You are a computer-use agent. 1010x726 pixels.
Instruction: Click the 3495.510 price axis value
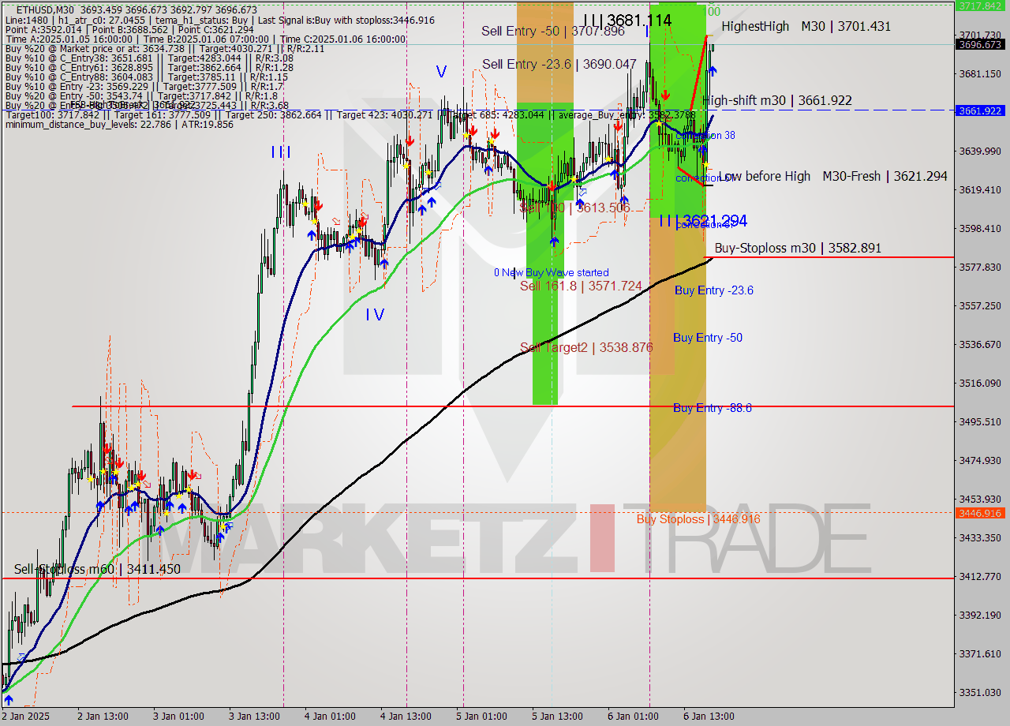[979, 421]
